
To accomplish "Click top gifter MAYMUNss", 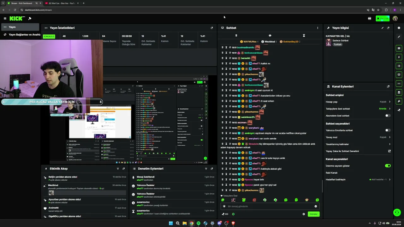I will pos(249,42).
